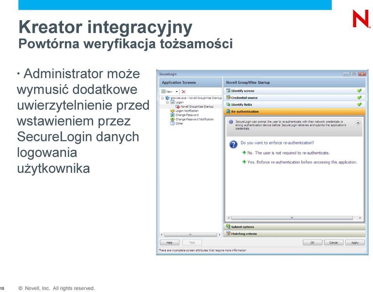
Task: Open the Identify screen section
Action: [294, 91]
